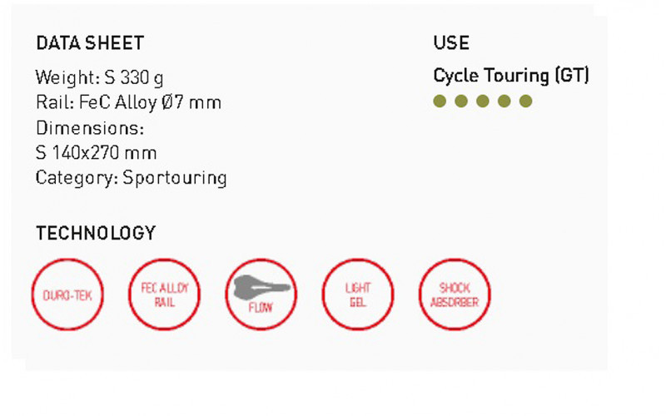The width and height of the screenshot is (666, 416).
Task: Select the Rail FeC Alloy Ø7 mm text
Action: pos(128,103)
